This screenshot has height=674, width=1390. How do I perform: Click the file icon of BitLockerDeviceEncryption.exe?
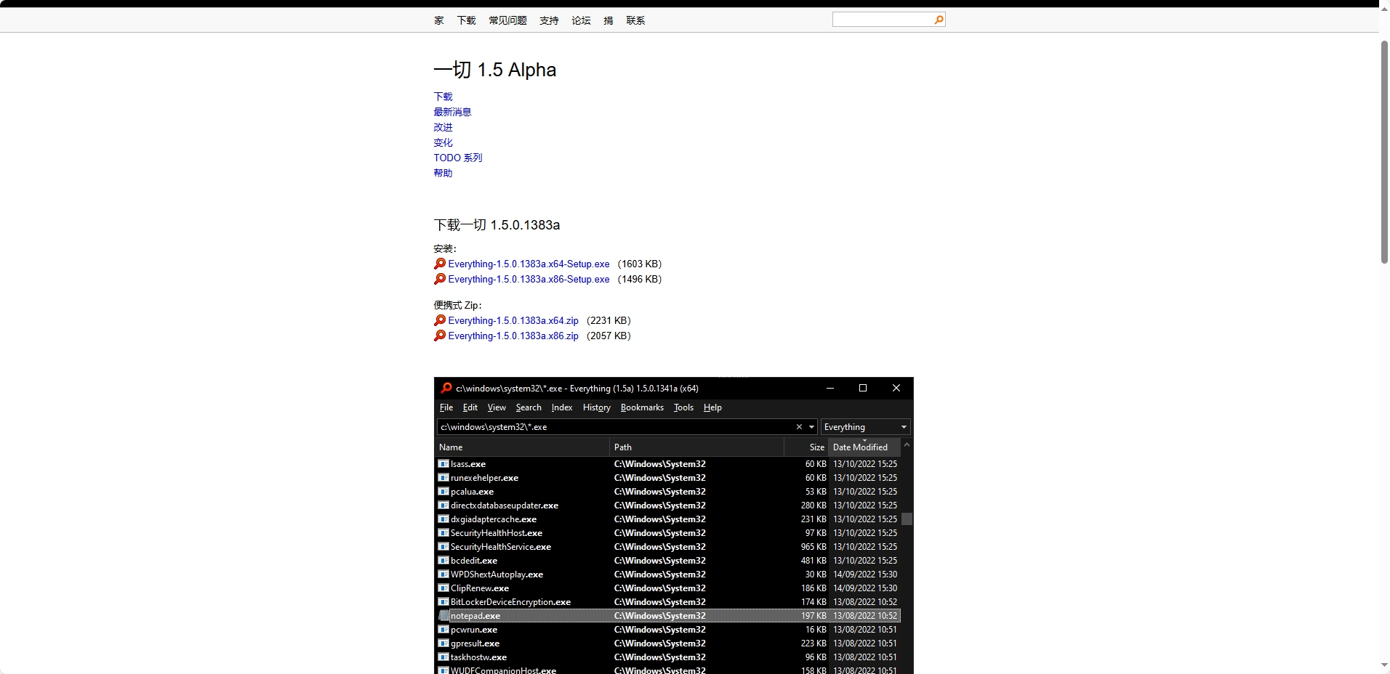[443, 601]
